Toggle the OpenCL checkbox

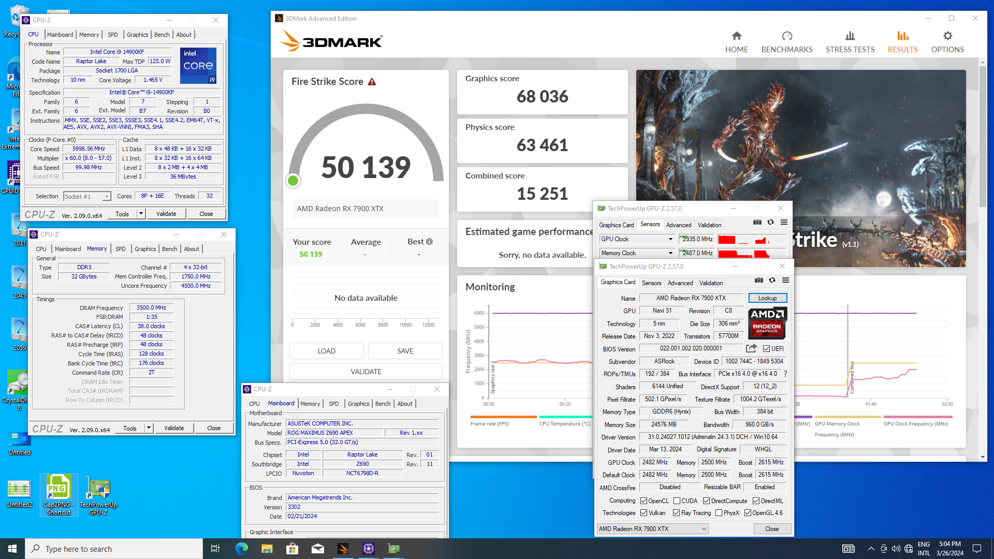(644, 501)
